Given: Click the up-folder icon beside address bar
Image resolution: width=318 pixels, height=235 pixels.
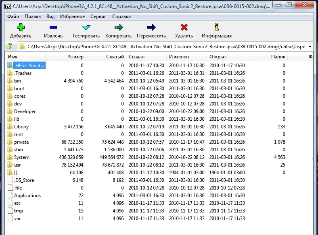Looking at the screenshot, I should pyautogui.click(x=10, y=47).
